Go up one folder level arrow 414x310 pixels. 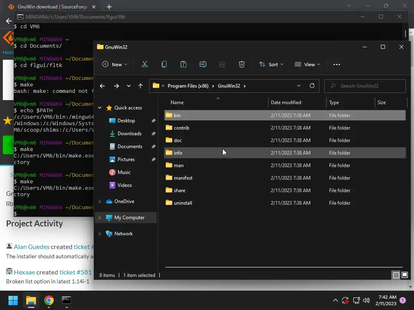tap(140, 86)
